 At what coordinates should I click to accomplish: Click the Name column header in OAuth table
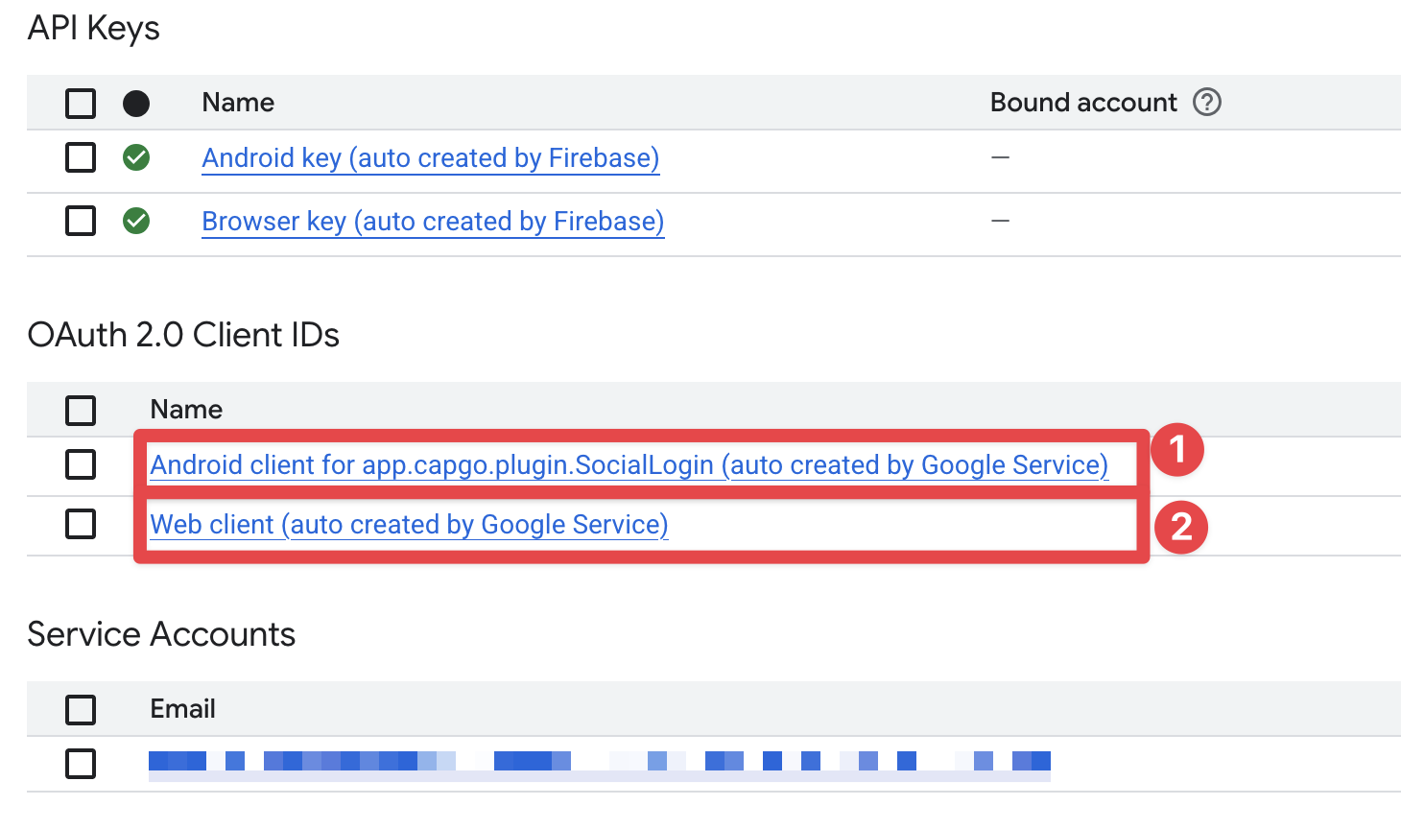click(185, 410)
